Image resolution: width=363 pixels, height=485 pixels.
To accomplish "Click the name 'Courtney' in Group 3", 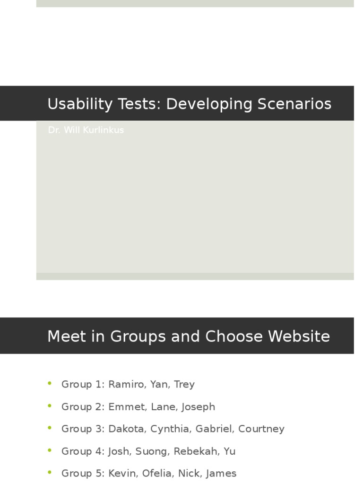I will (x=261, y=429).
